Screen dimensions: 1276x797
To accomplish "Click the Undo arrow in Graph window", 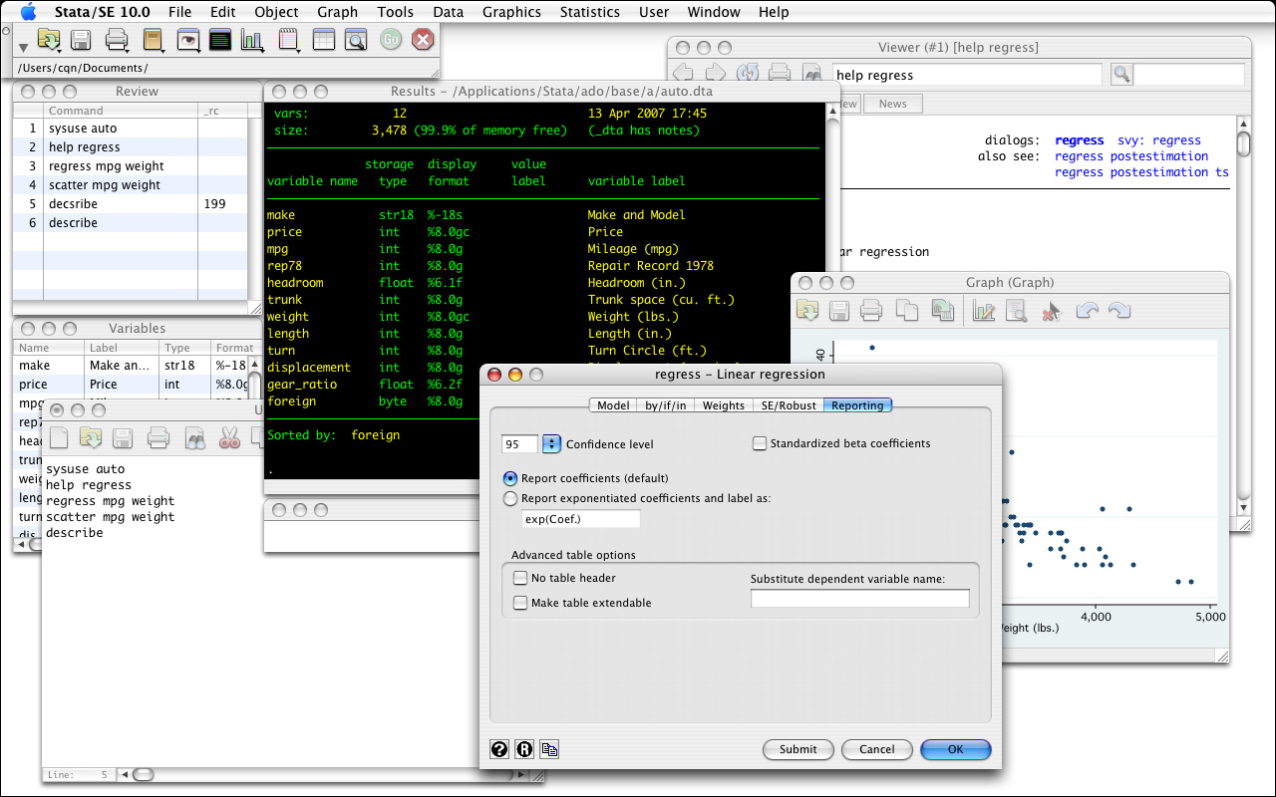I will [1087, 311].
